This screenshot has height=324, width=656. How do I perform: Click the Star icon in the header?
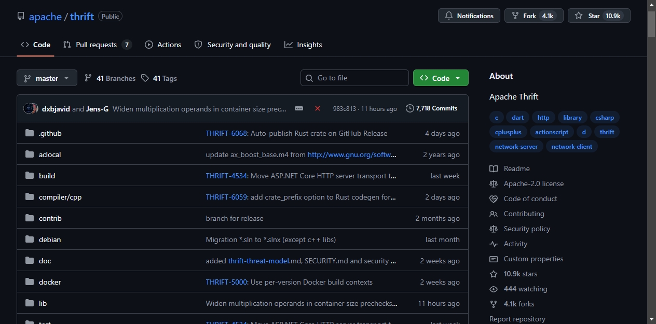(579, 16)
